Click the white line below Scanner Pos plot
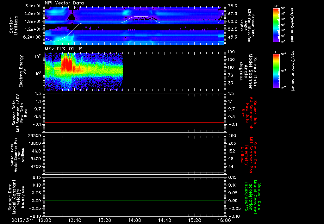Viewport: 324px width, 224px height. click(134, 172)
